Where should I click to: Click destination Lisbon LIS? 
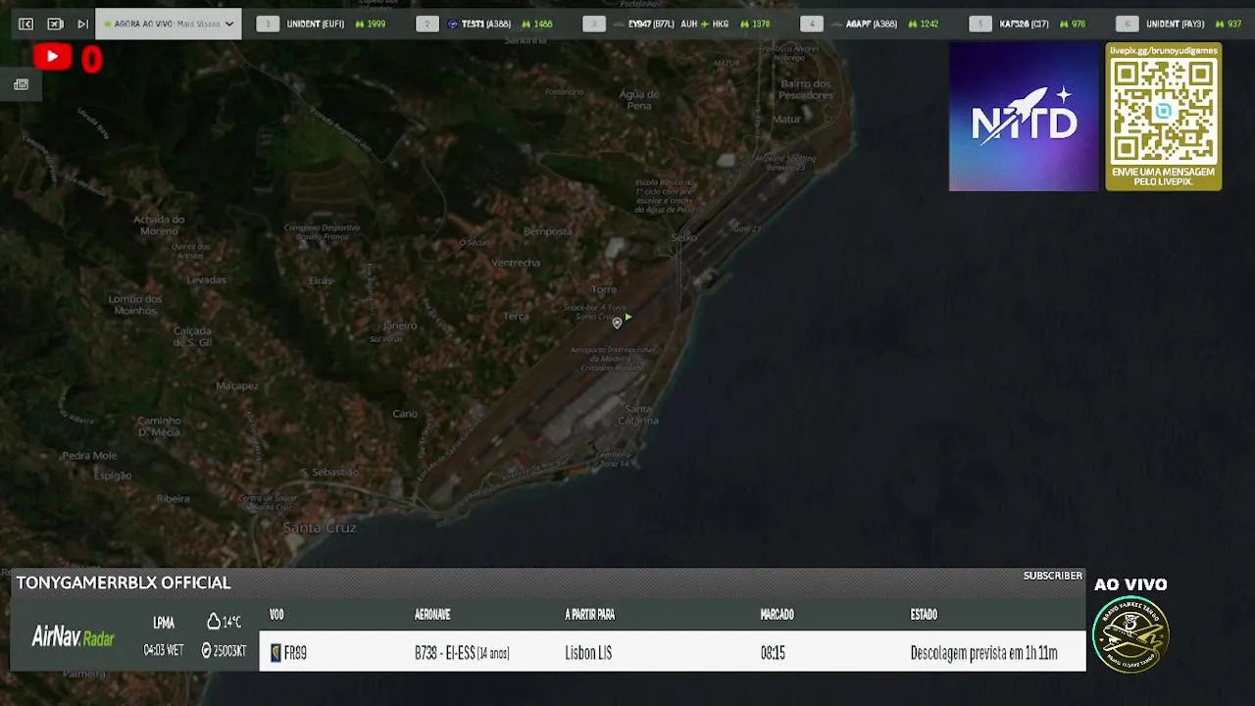pos(588,653)
